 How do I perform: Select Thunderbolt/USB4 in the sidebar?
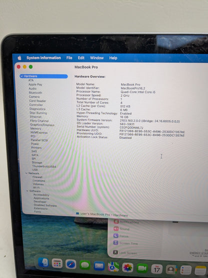pyautogui.click(x=44, y=166)
